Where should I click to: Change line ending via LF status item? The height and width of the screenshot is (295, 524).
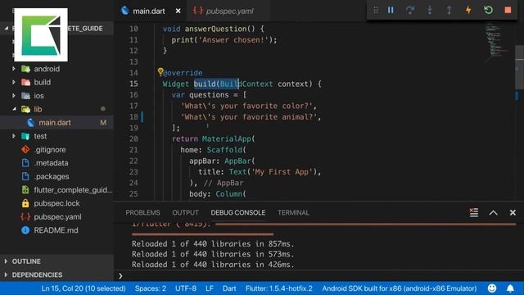(210, 288)
